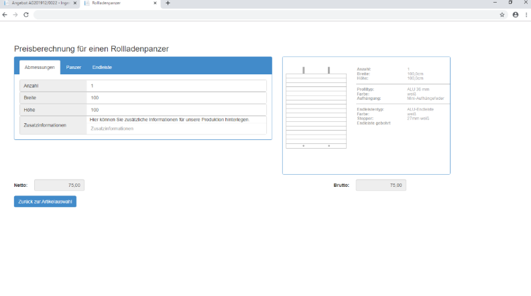Click Zurück zur Artikelauswahl button

45,202
